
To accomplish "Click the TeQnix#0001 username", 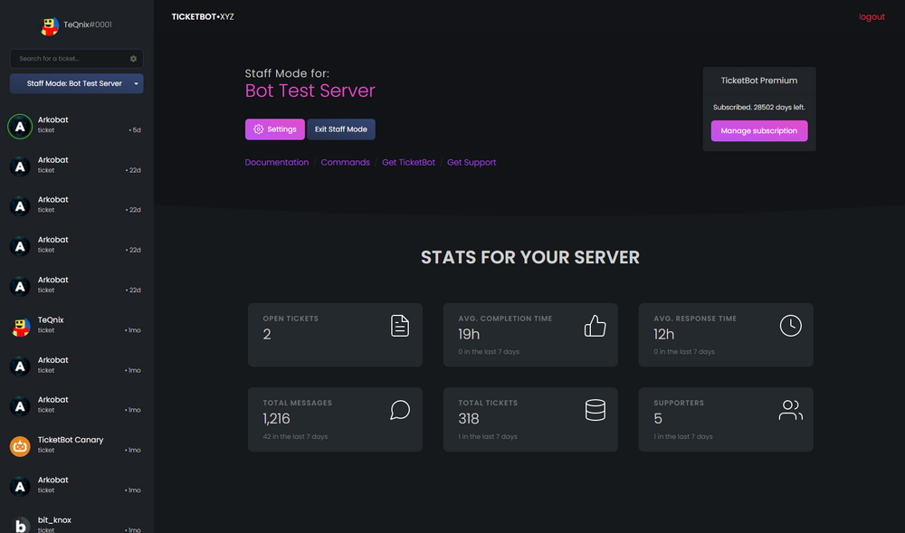I will [88, 24].
